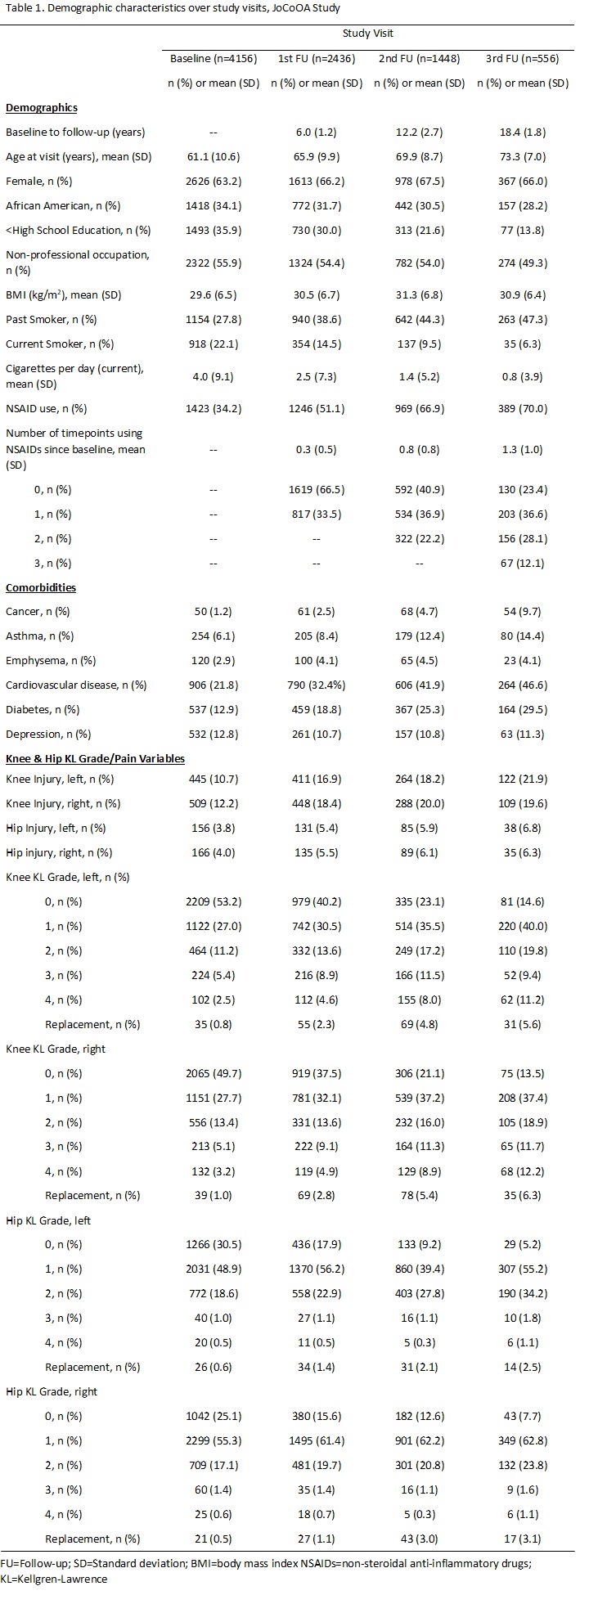This screenshot has height=1604, width=589.
Task: Click the African American row label
Action: point(61,205)
